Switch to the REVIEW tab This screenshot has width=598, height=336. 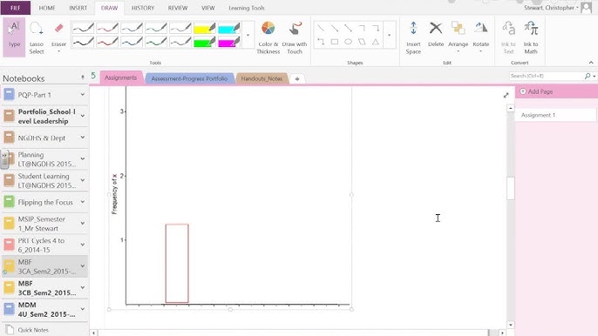[x=178, y=8]
